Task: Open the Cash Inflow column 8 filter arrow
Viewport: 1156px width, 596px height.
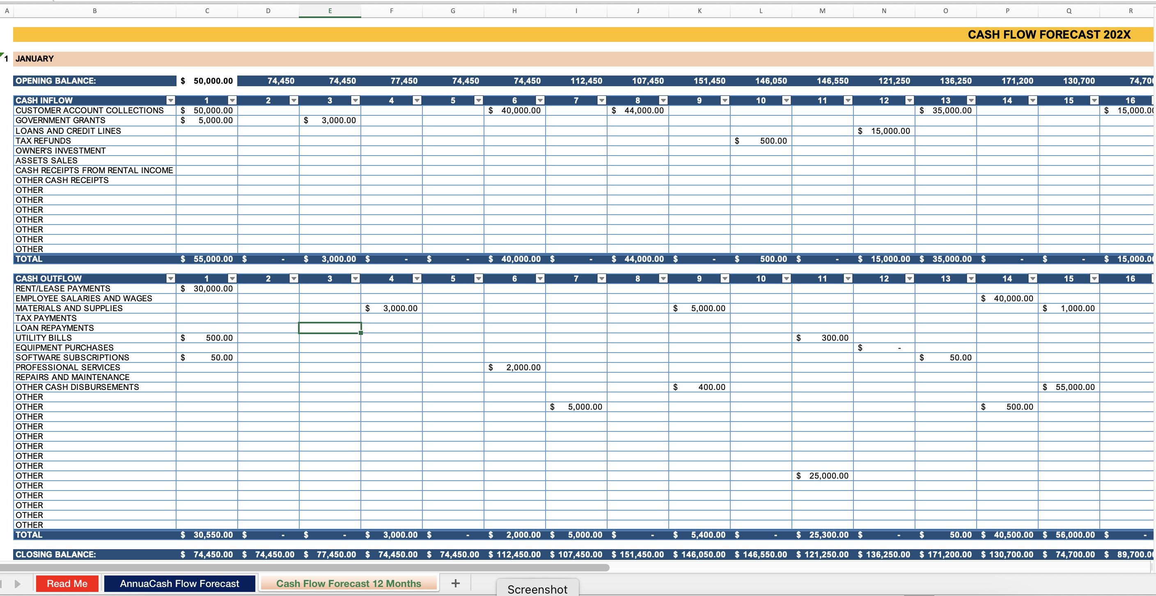Action: 663,100
